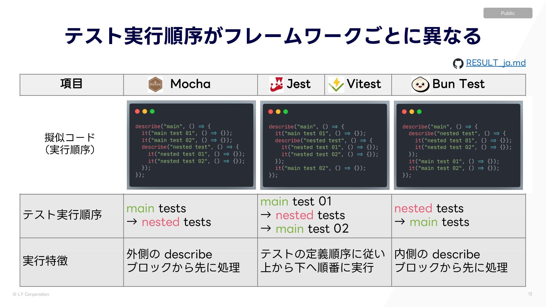
Task: Click green dot in Bun code window
Action: (419, 112)
